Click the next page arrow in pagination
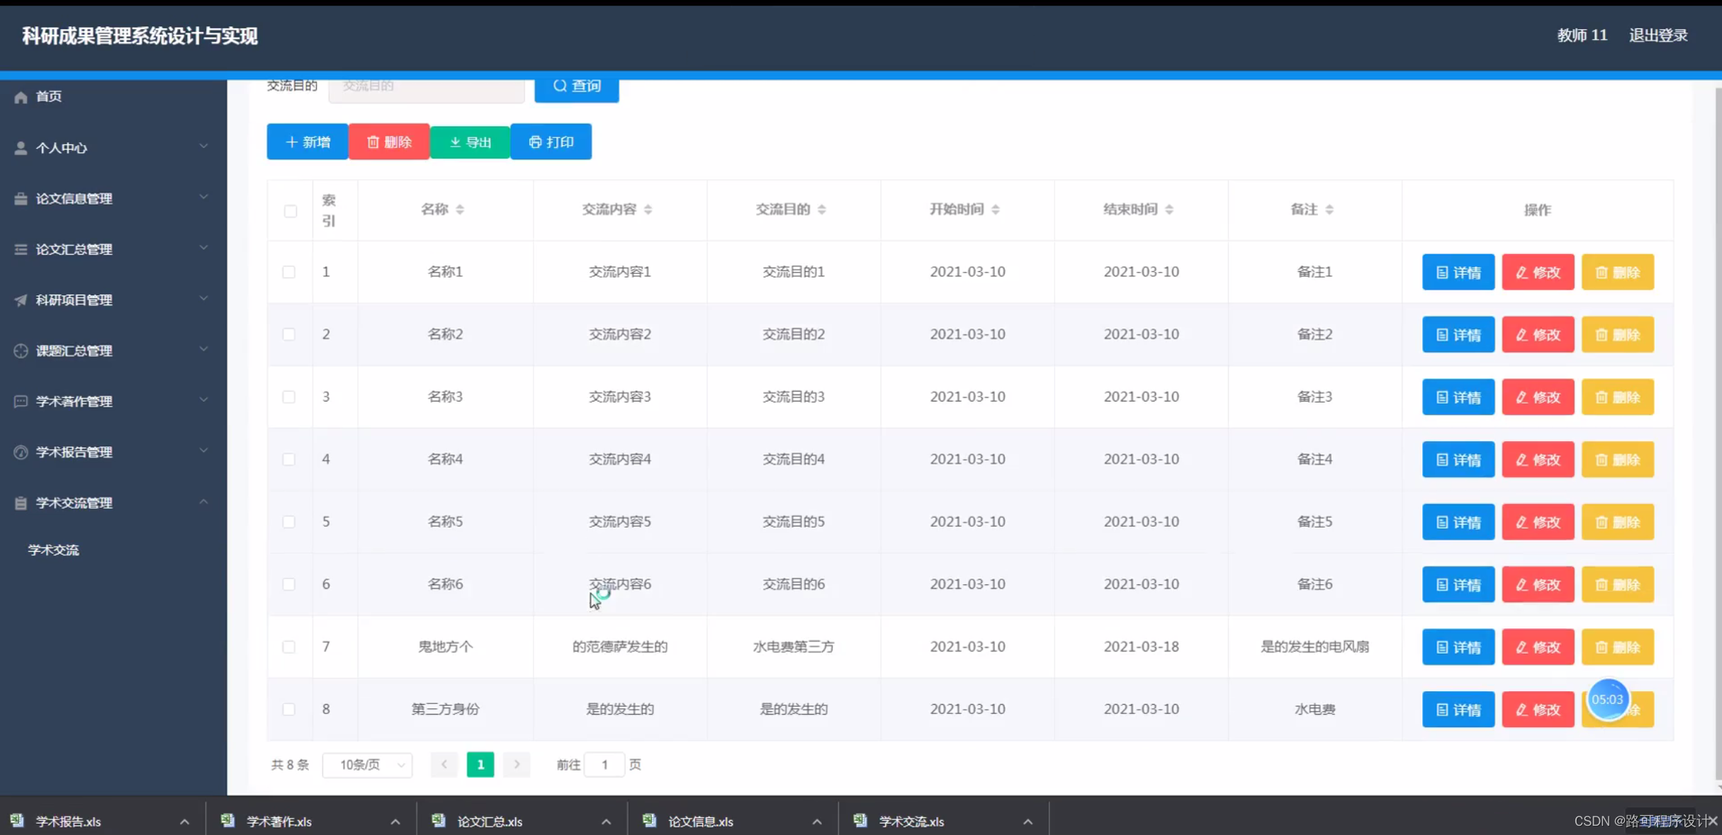 517,764
